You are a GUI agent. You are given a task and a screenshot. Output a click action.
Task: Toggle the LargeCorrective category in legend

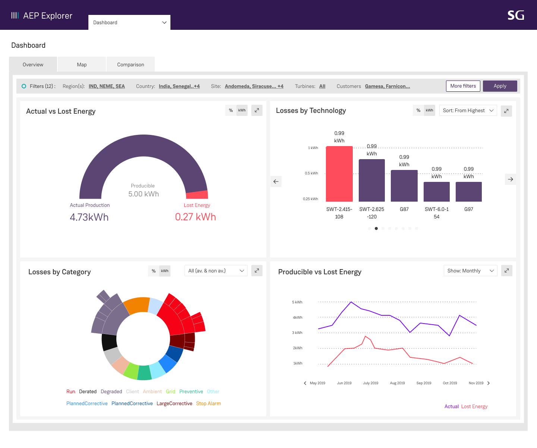(x=175, y=404)
